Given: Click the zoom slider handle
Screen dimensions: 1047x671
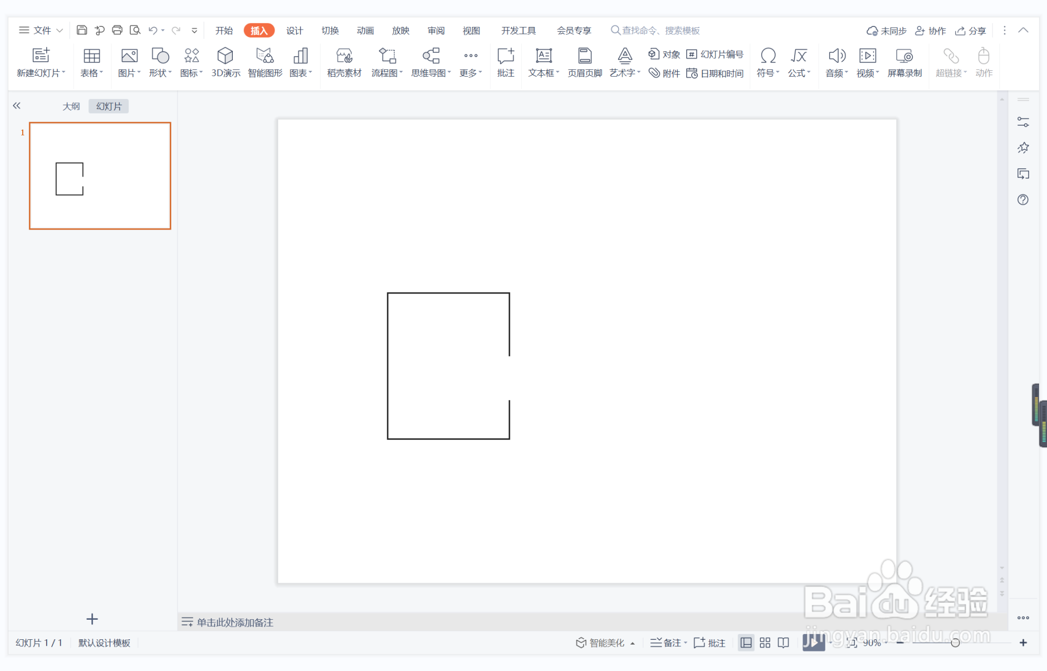Looking at the screenshot, I should (955, 642).
